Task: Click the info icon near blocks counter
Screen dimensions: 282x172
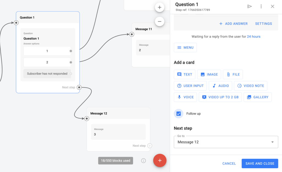Action: [143, 161]
